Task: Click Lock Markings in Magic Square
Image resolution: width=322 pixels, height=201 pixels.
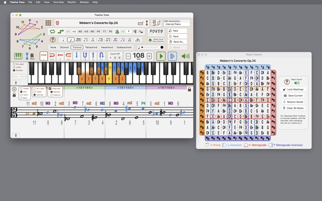Action: pyautogui.click(x=293, y=89)
